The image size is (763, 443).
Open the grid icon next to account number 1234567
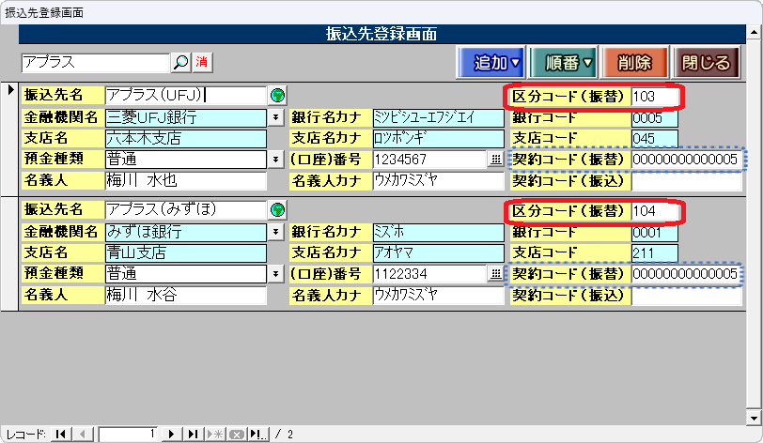496,160
